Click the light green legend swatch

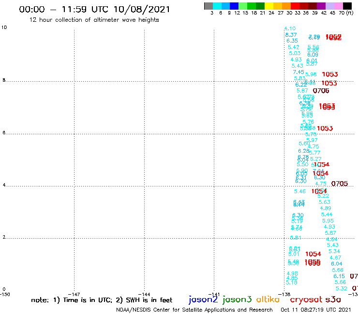(x=243, y=6)
